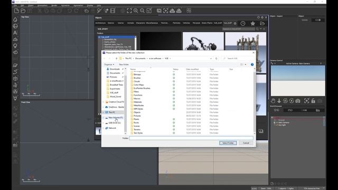Click the Cancel button in file dialog
Viewport: 338px width, 190px height.
click(x=246, y=143)
